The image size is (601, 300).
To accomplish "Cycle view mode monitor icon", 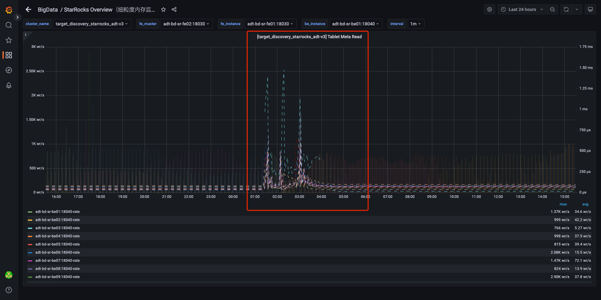I will (x=590, y=9).
